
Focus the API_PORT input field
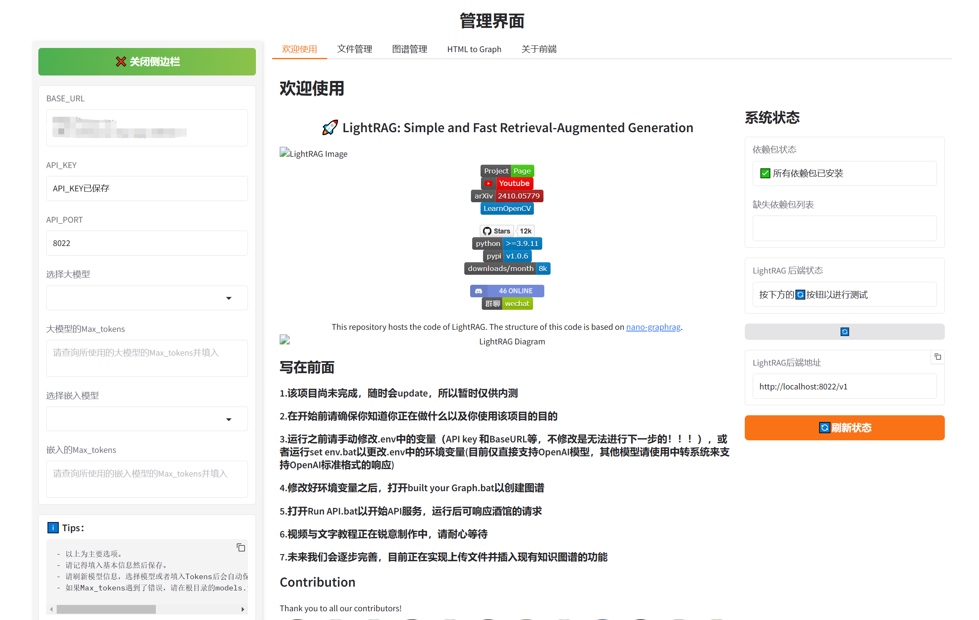[x=147, y=243]
